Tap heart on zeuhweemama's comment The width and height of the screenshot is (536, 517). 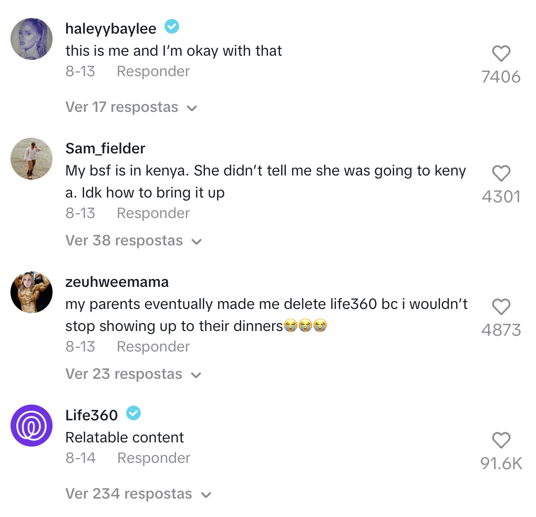501,307
